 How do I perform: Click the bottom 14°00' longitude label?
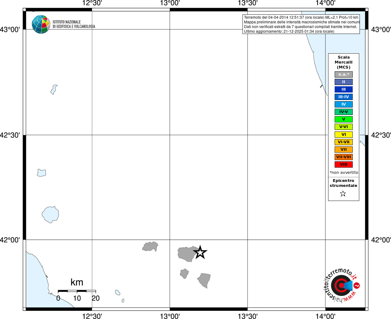(x=325, y=316)
